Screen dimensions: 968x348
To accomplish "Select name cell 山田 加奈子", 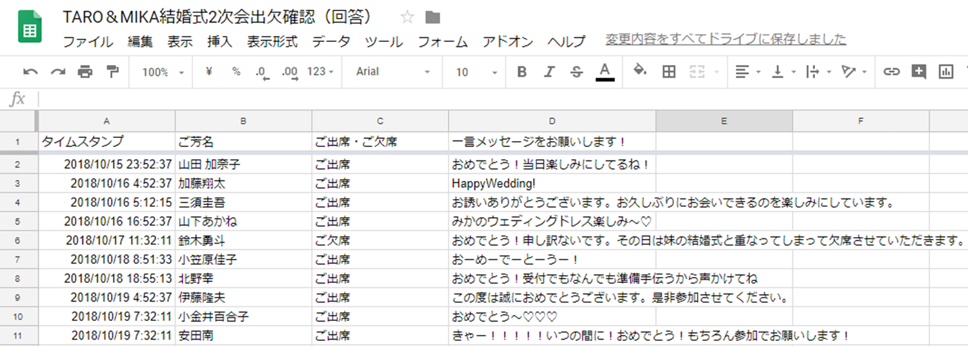I will pyautogui.click(x=243, y=165).
